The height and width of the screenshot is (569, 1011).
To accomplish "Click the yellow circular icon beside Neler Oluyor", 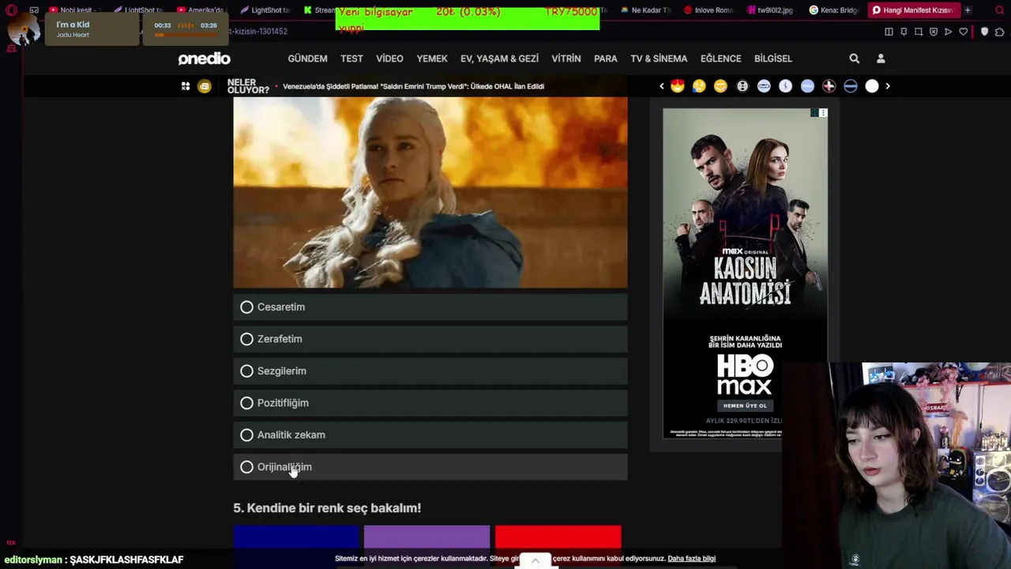I will point(205,86).
